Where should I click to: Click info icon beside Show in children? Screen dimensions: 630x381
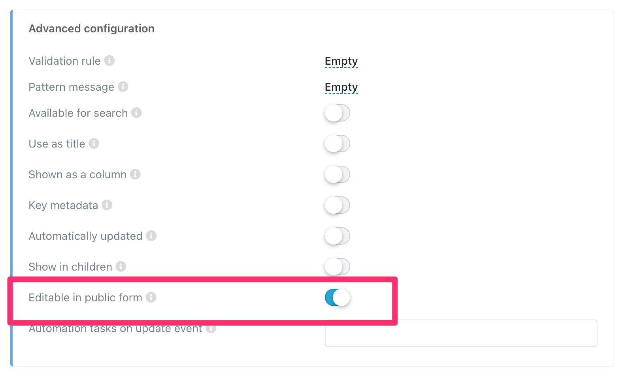point(121,267)
